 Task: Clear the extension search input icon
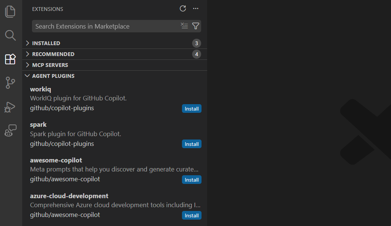(x=184, y=26)
